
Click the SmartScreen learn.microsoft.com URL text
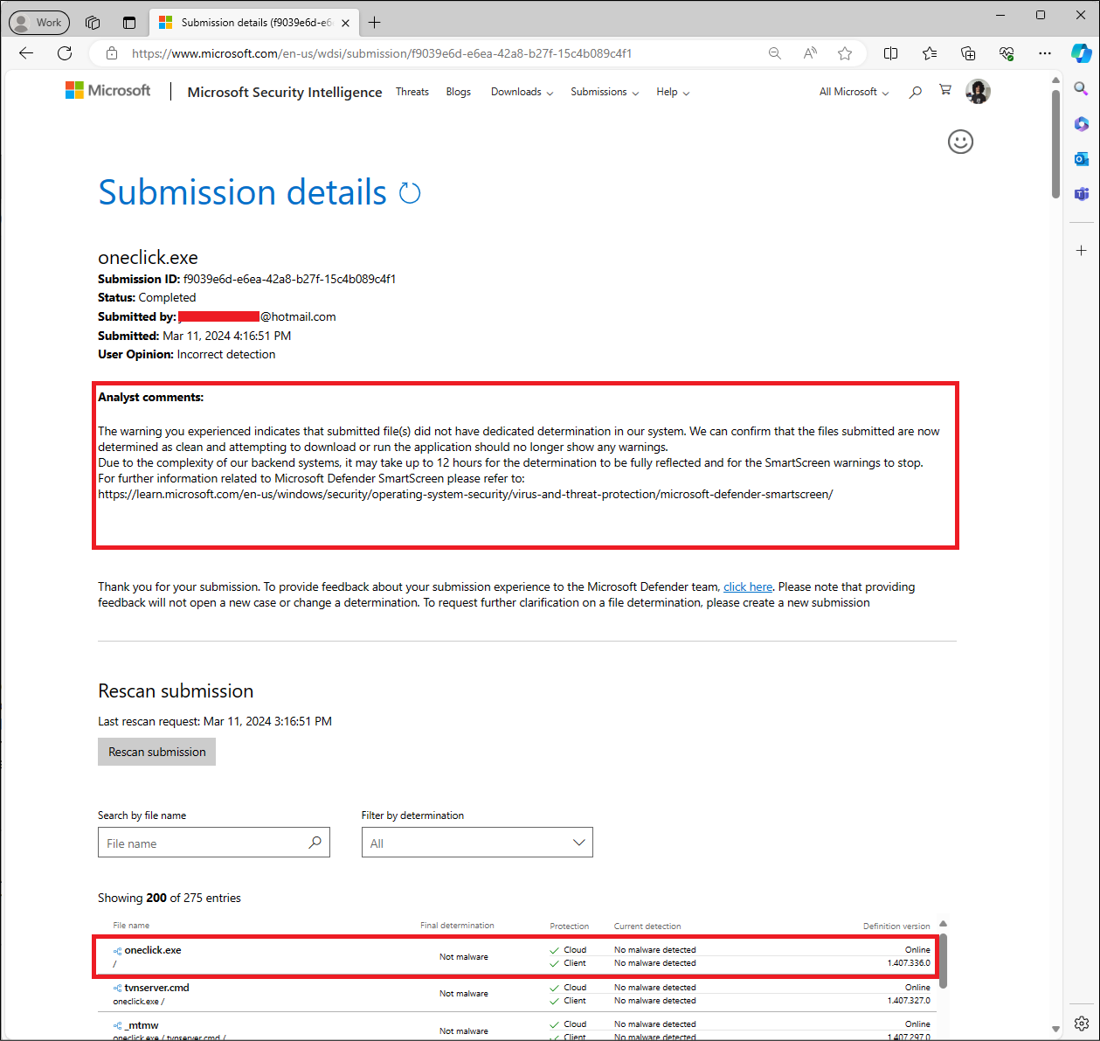466,495
